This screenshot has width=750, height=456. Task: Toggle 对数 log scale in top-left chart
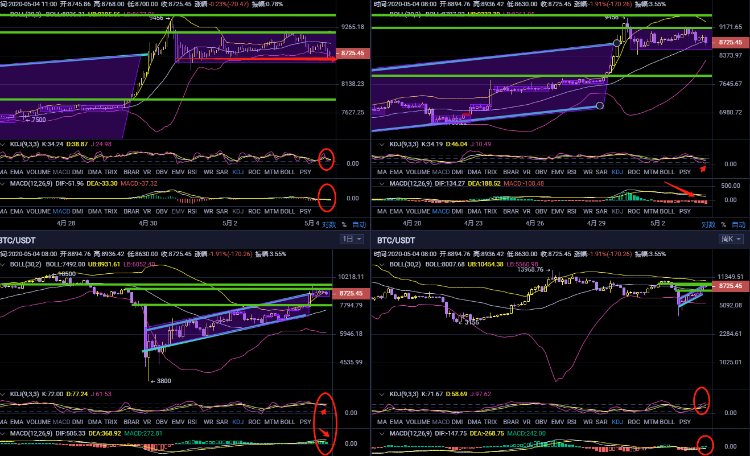[329, 224]
